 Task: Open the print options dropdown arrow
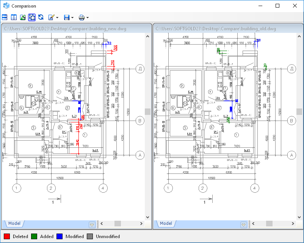[x=88, y=17]
